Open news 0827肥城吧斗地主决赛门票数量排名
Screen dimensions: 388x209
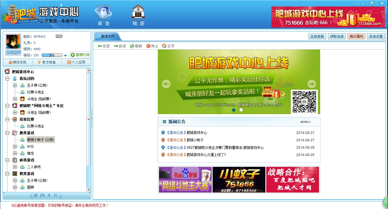point(225,148)
